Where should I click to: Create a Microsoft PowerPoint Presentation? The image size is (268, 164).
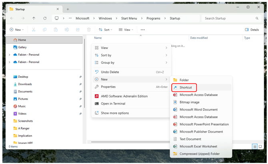(201, 124)
